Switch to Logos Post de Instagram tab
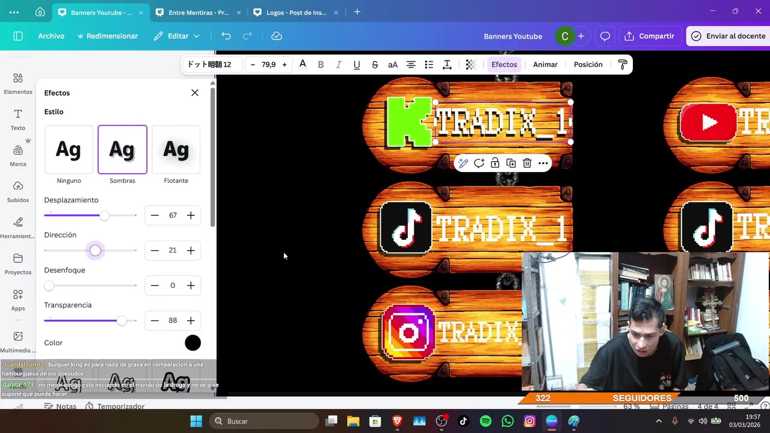 point(296,12)
